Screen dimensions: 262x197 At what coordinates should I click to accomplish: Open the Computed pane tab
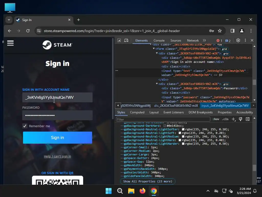coord(137,112)
